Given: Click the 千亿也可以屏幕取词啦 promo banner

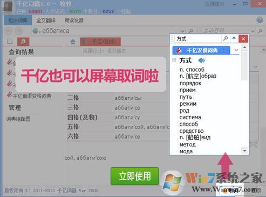Looking at the screenshot, I should tap(91, 74).
